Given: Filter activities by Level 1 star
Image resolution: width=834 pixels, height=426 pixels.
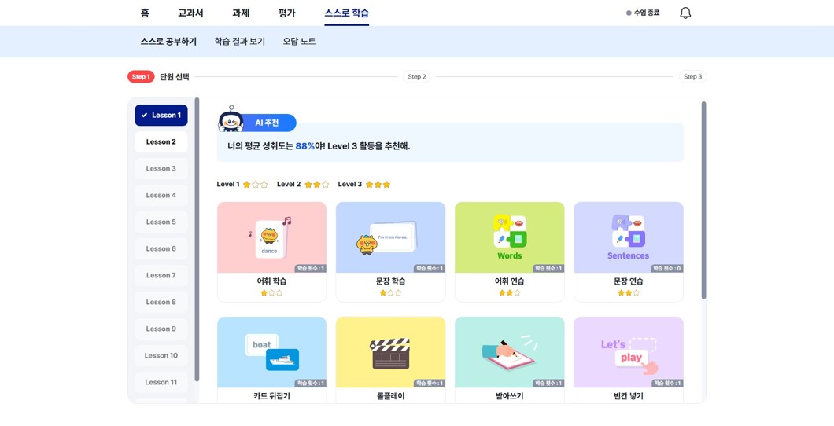Looking at the screenshot, I should 242,185.
